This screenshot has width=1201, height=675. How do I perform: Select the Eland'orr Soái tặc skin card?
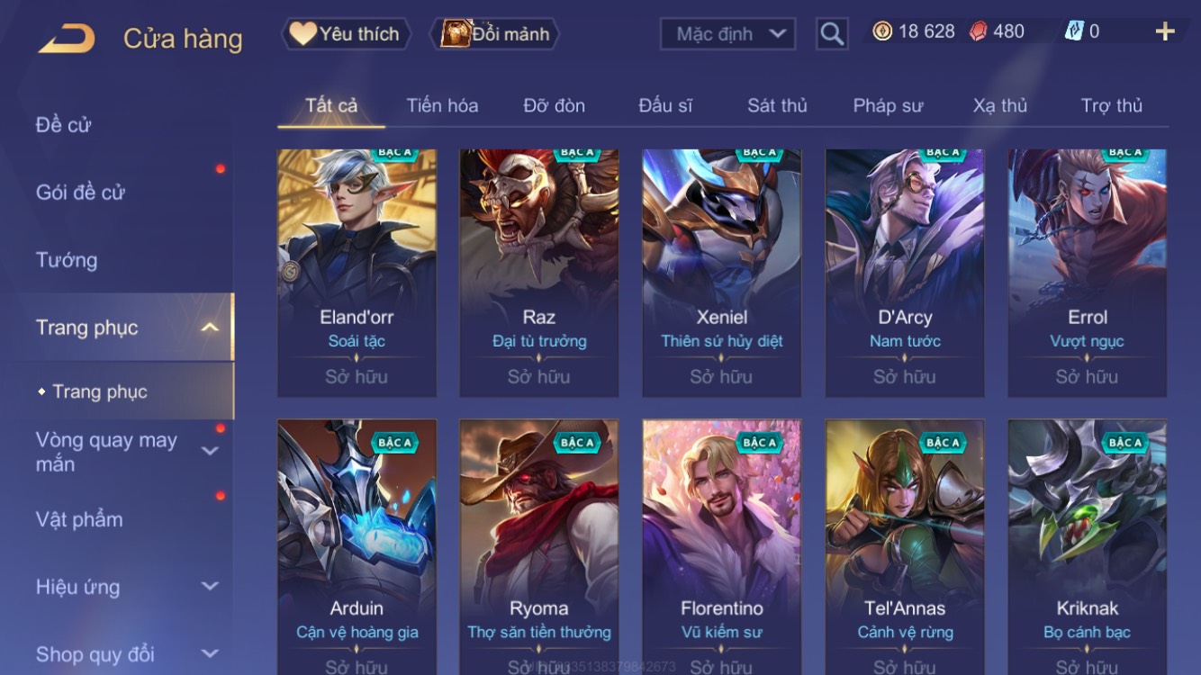click(357, 274)
